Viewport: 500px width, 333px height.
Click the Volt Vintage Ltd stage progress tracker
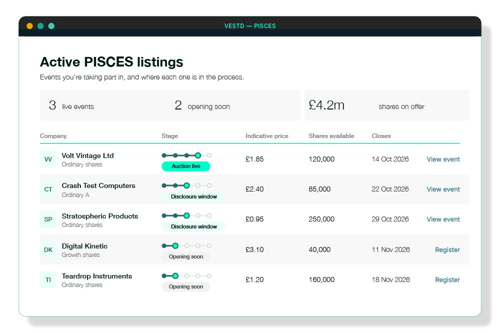pos(186,155)
